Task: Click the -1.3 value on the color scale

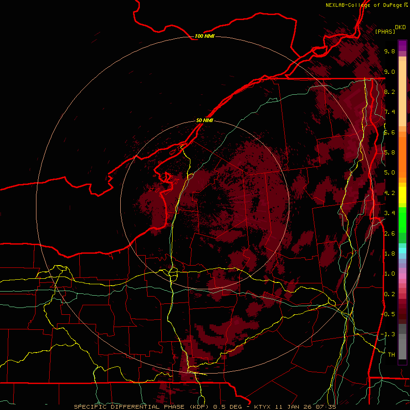Action: click(x=388, y=334)
